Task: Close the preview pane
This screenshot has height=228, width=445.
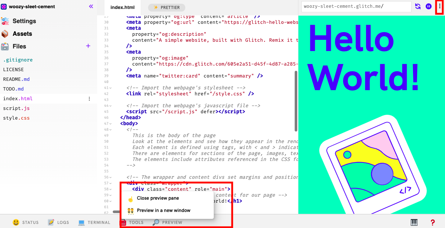Action: (x=158, y=198)
